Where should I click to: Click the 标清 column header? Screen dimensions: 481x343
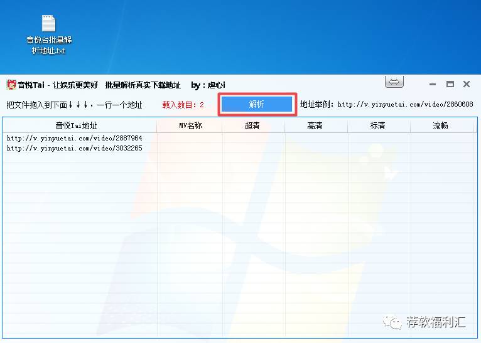(x=379, y=125)
